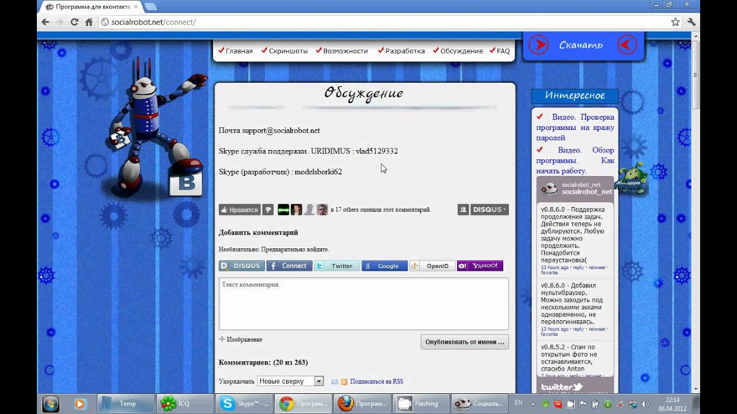
Task: Click the envelope subscribe-by-email icon
Action: (x=335, y=381)
